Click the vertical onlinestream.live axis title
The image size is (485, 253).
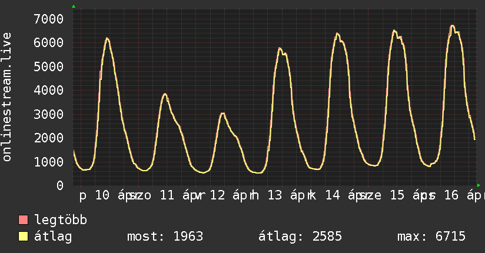[6, 97]
